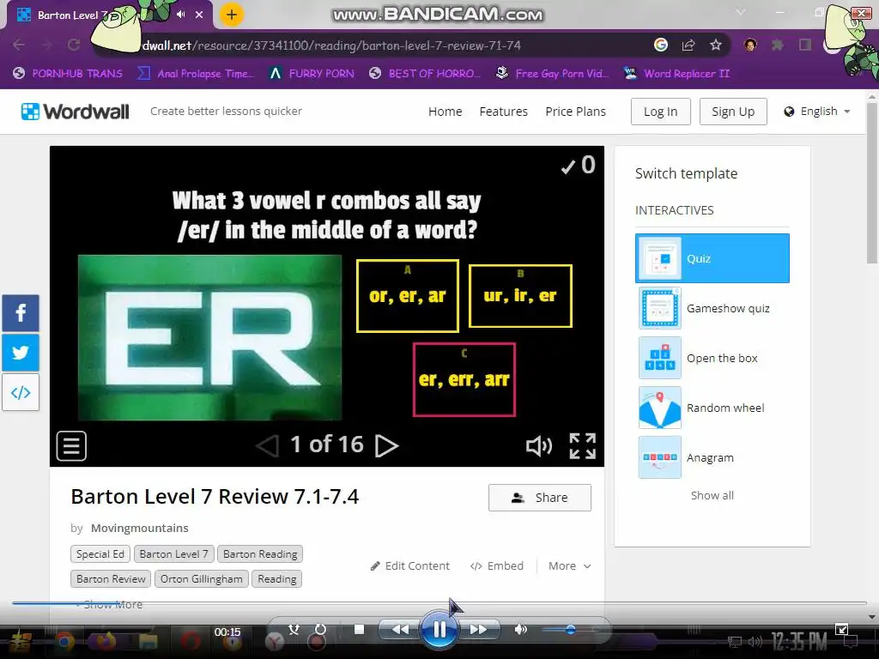Click the Share button
879x659 pixels.
(540, 498)
